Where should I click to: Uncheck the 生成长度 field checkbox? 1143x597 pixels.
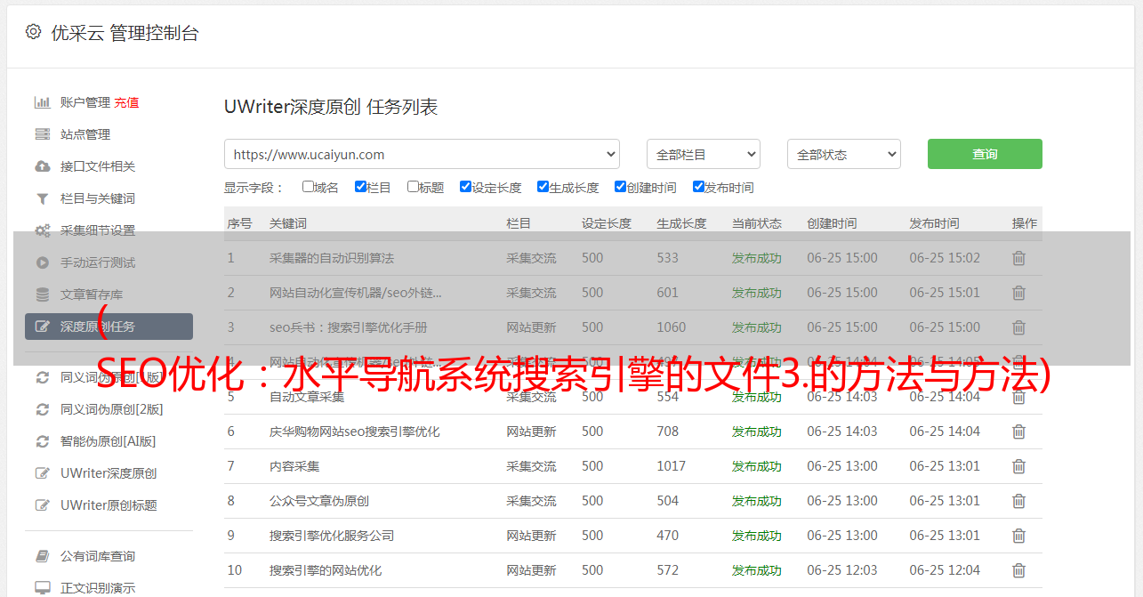click(543, 187)
